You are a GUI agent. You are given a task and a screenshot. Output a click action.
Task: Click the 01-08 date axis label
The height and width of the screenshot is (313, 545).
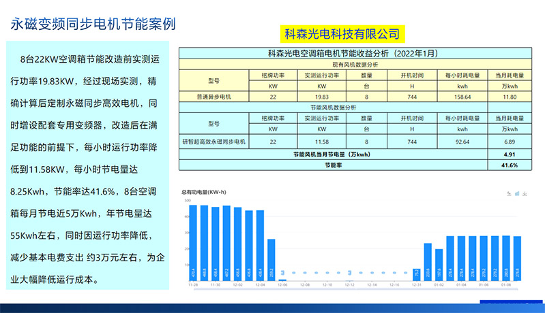pos(505,284)
